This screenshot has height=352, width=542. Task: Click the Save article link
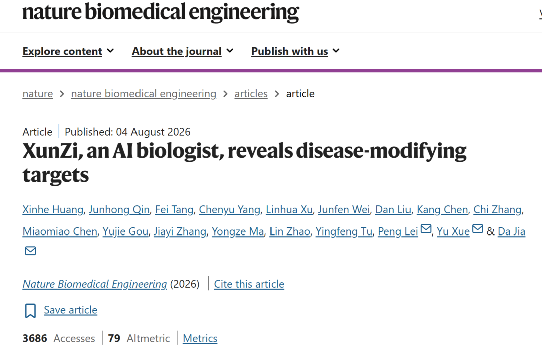coord(71,310)
